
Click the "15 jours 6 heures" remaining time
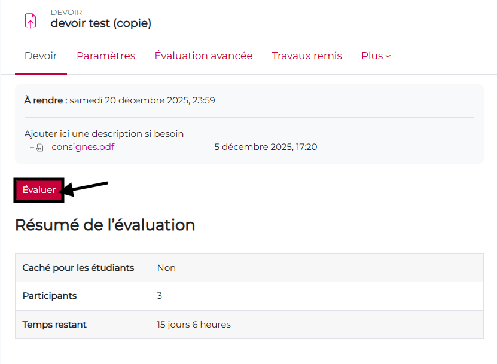click(194, 325)
